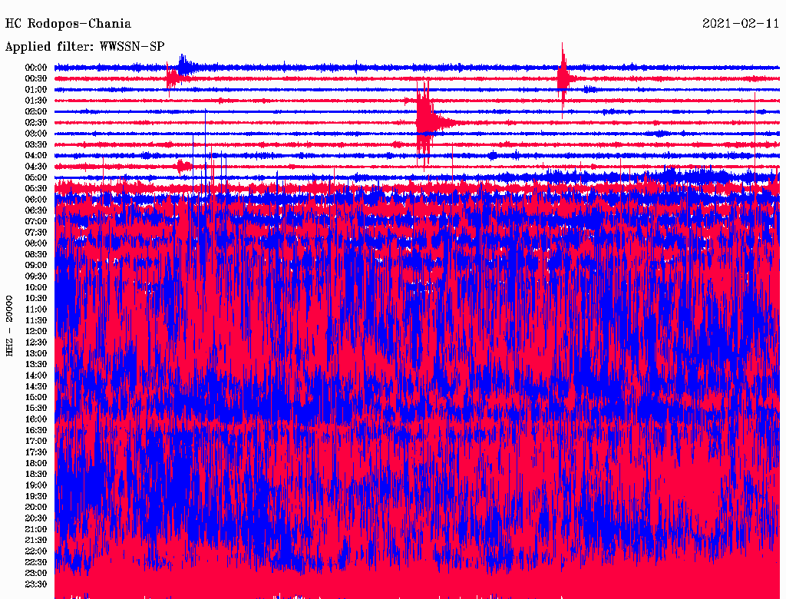Click the date label '2021-02-11'
Screen dimensions: 786x599
[741, 24]
